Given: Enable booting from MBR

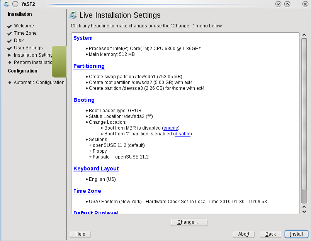Looking at the screenshot, I should [171, 128].
